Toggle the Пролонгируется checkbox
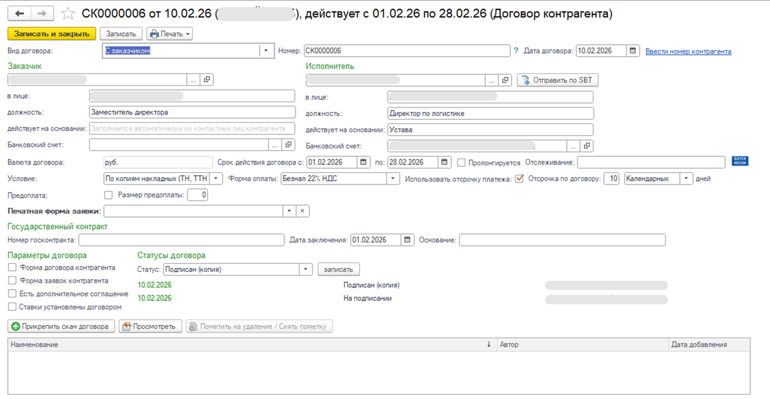770x399 pixels. point(461,162)
